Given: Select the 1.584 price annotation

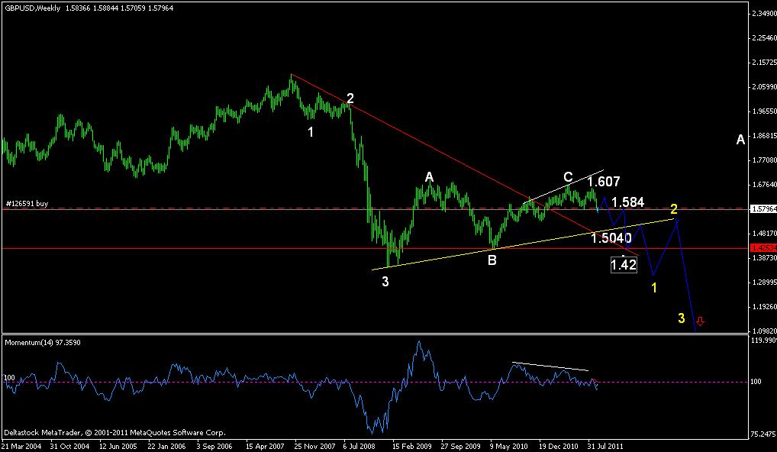Looking at the screenshot, I should coord(628,202).
